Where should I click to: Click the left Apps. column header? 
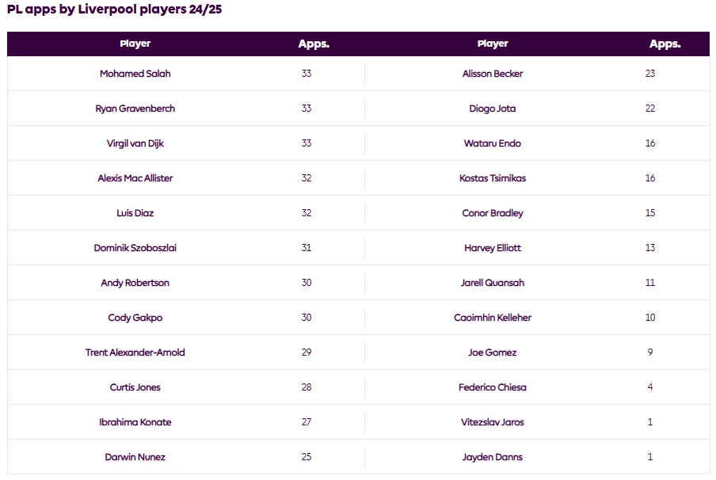coord(314,44)
